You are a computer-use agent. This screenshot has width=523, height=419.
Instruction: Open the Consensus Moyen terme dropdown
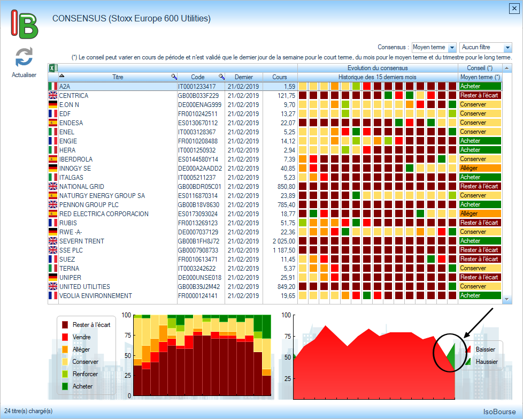[x=452, y=48]
